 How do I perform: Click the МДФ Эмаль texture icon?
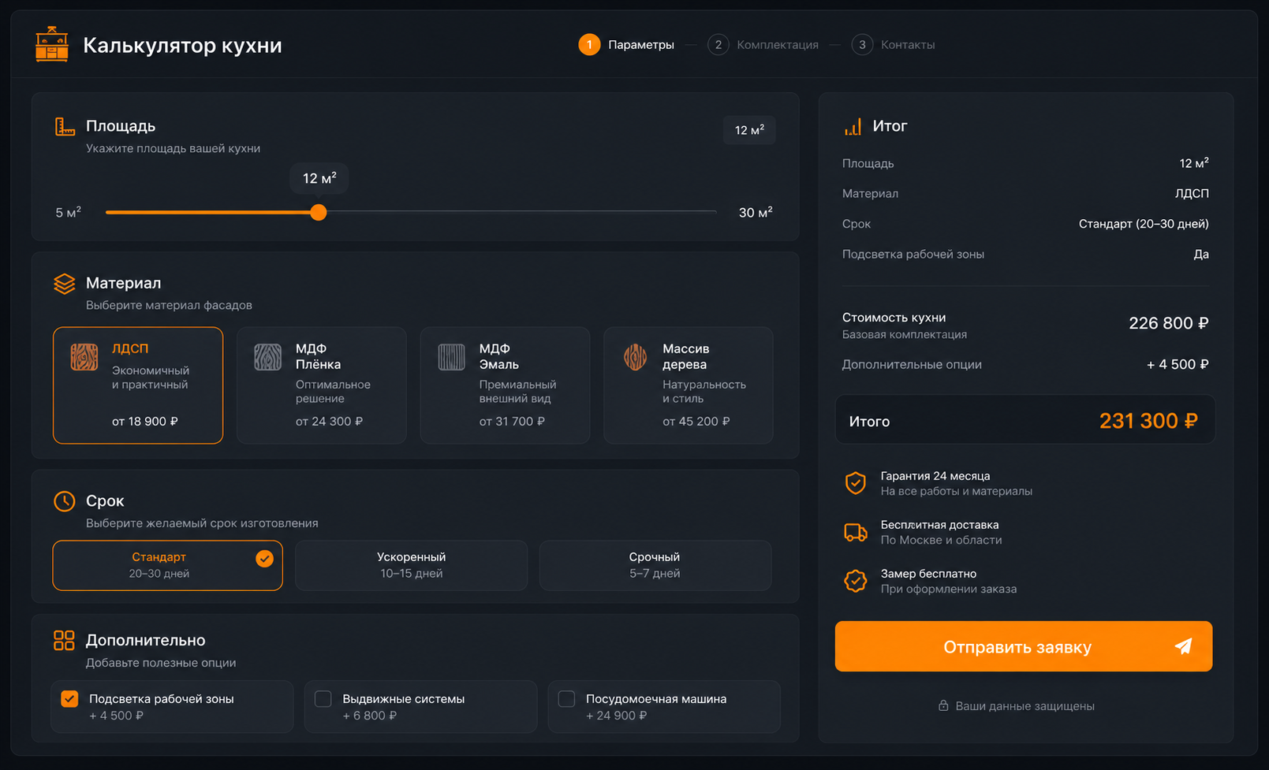coord(452,357)
